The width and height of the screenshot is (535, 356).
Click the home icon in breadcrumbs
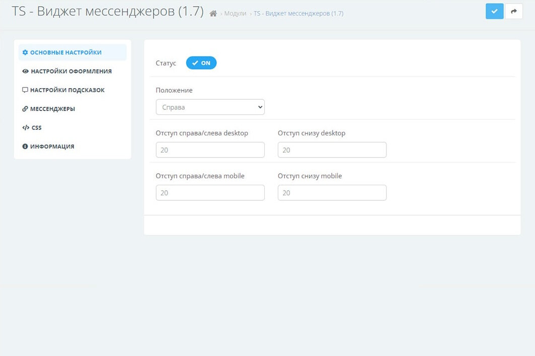coord(213,14)
